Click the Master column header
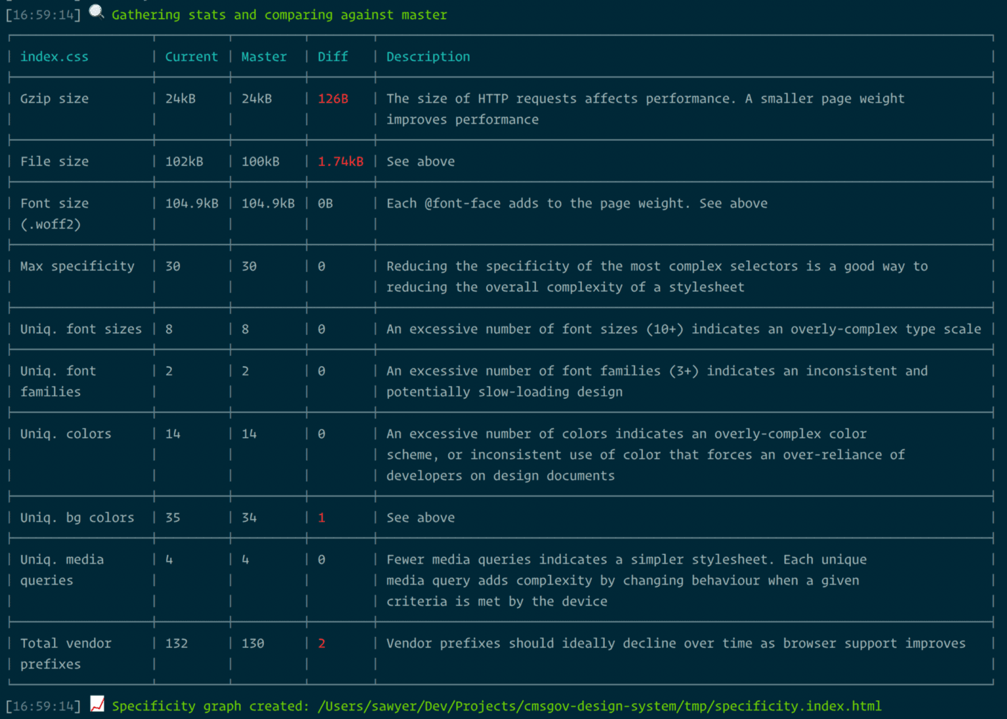The width and height of the screenshot is (1007, 719). [x=263, y=56]
